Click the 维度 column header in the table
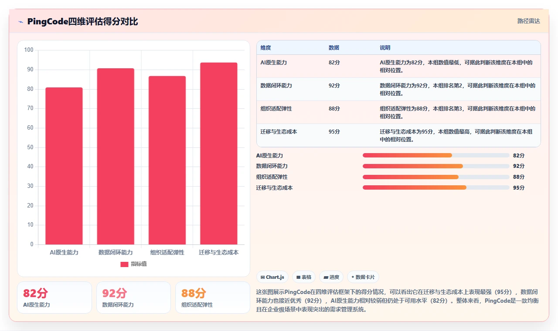Image resolution: width=558 pixels, height=331 pixels. pos(265,48)
